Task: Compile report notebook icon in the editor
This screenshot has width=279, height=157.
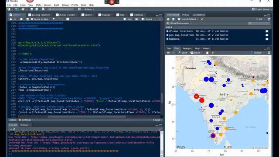Action: 68,19
